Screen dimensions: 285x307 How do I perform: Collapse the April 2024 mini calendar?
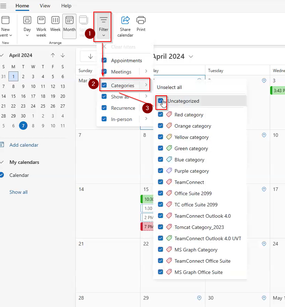(2, 55)
